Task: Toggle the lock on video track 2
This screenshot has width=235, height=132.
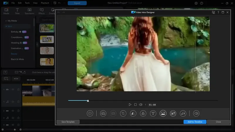Action: click(18, 111)
